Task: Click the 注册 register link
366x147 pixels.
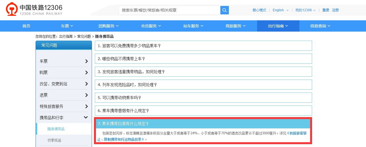Action: coord(335,10)
